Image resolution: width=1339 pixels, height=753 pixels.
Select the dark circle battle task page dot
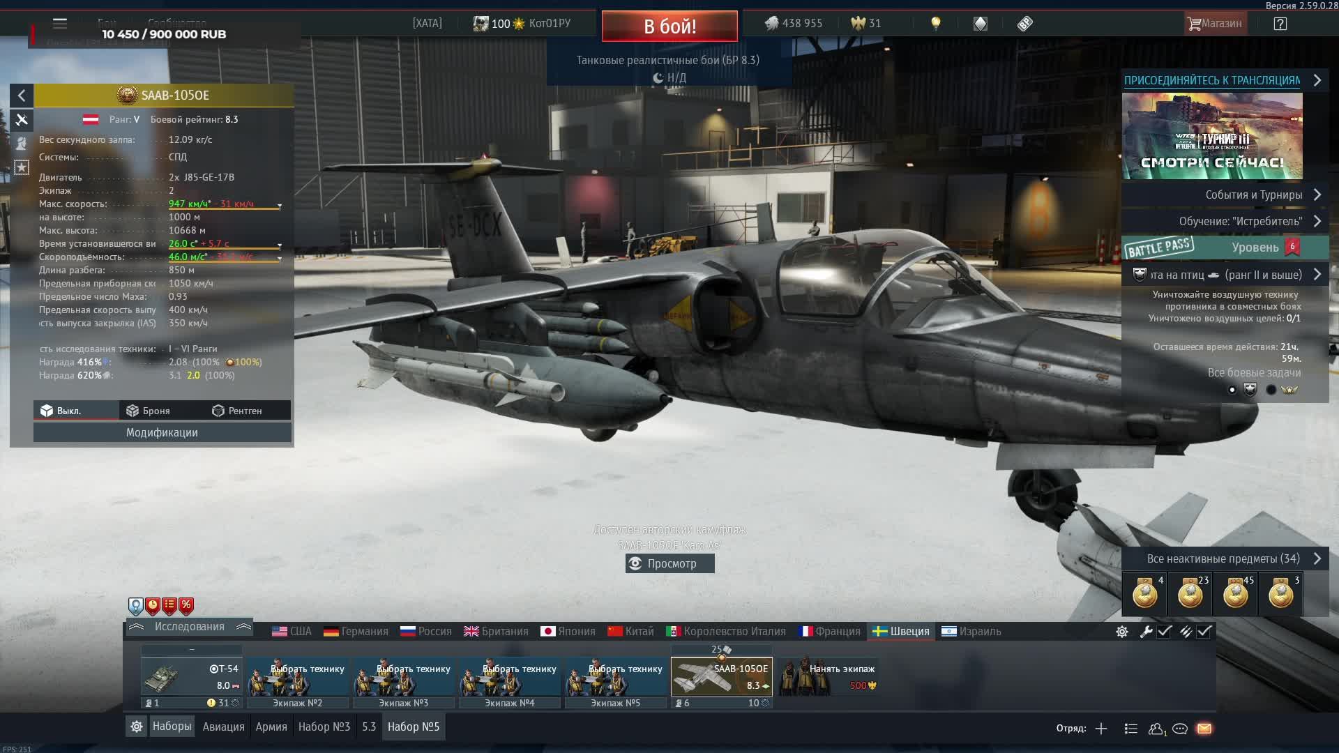tap(1271, 390)
